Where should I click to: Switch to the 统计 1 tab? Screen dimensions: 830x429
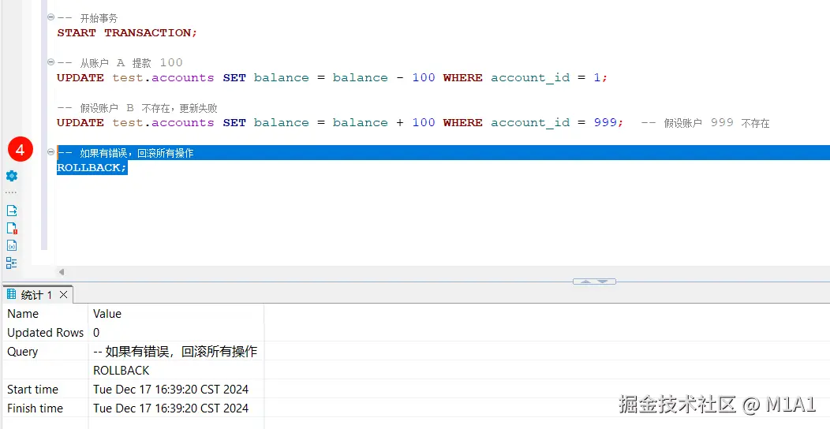[x=36, y=295]
